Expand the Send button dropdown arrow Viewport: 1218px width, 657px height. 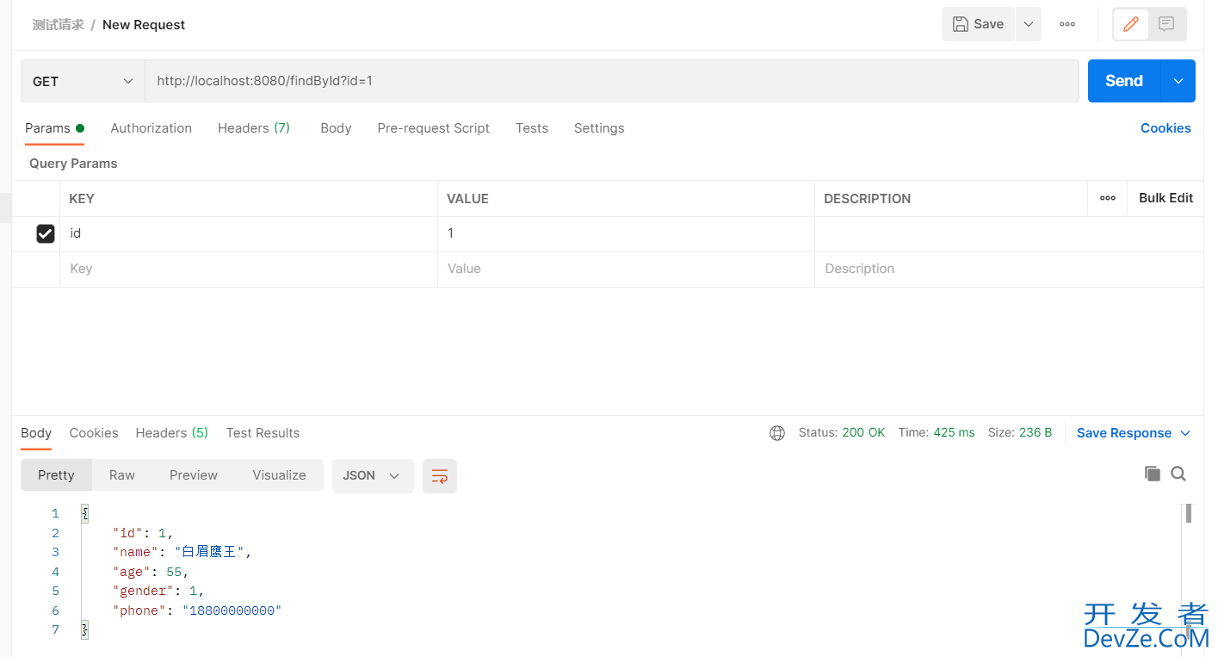point(1178,81)
